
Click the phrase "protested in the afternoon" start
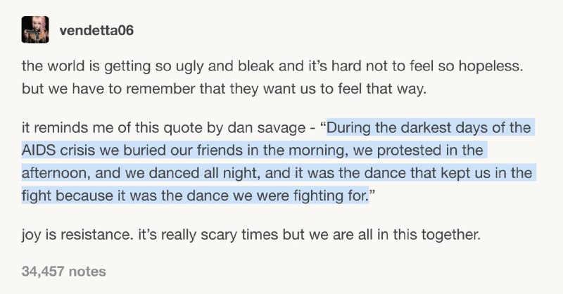tap(430, 151)
